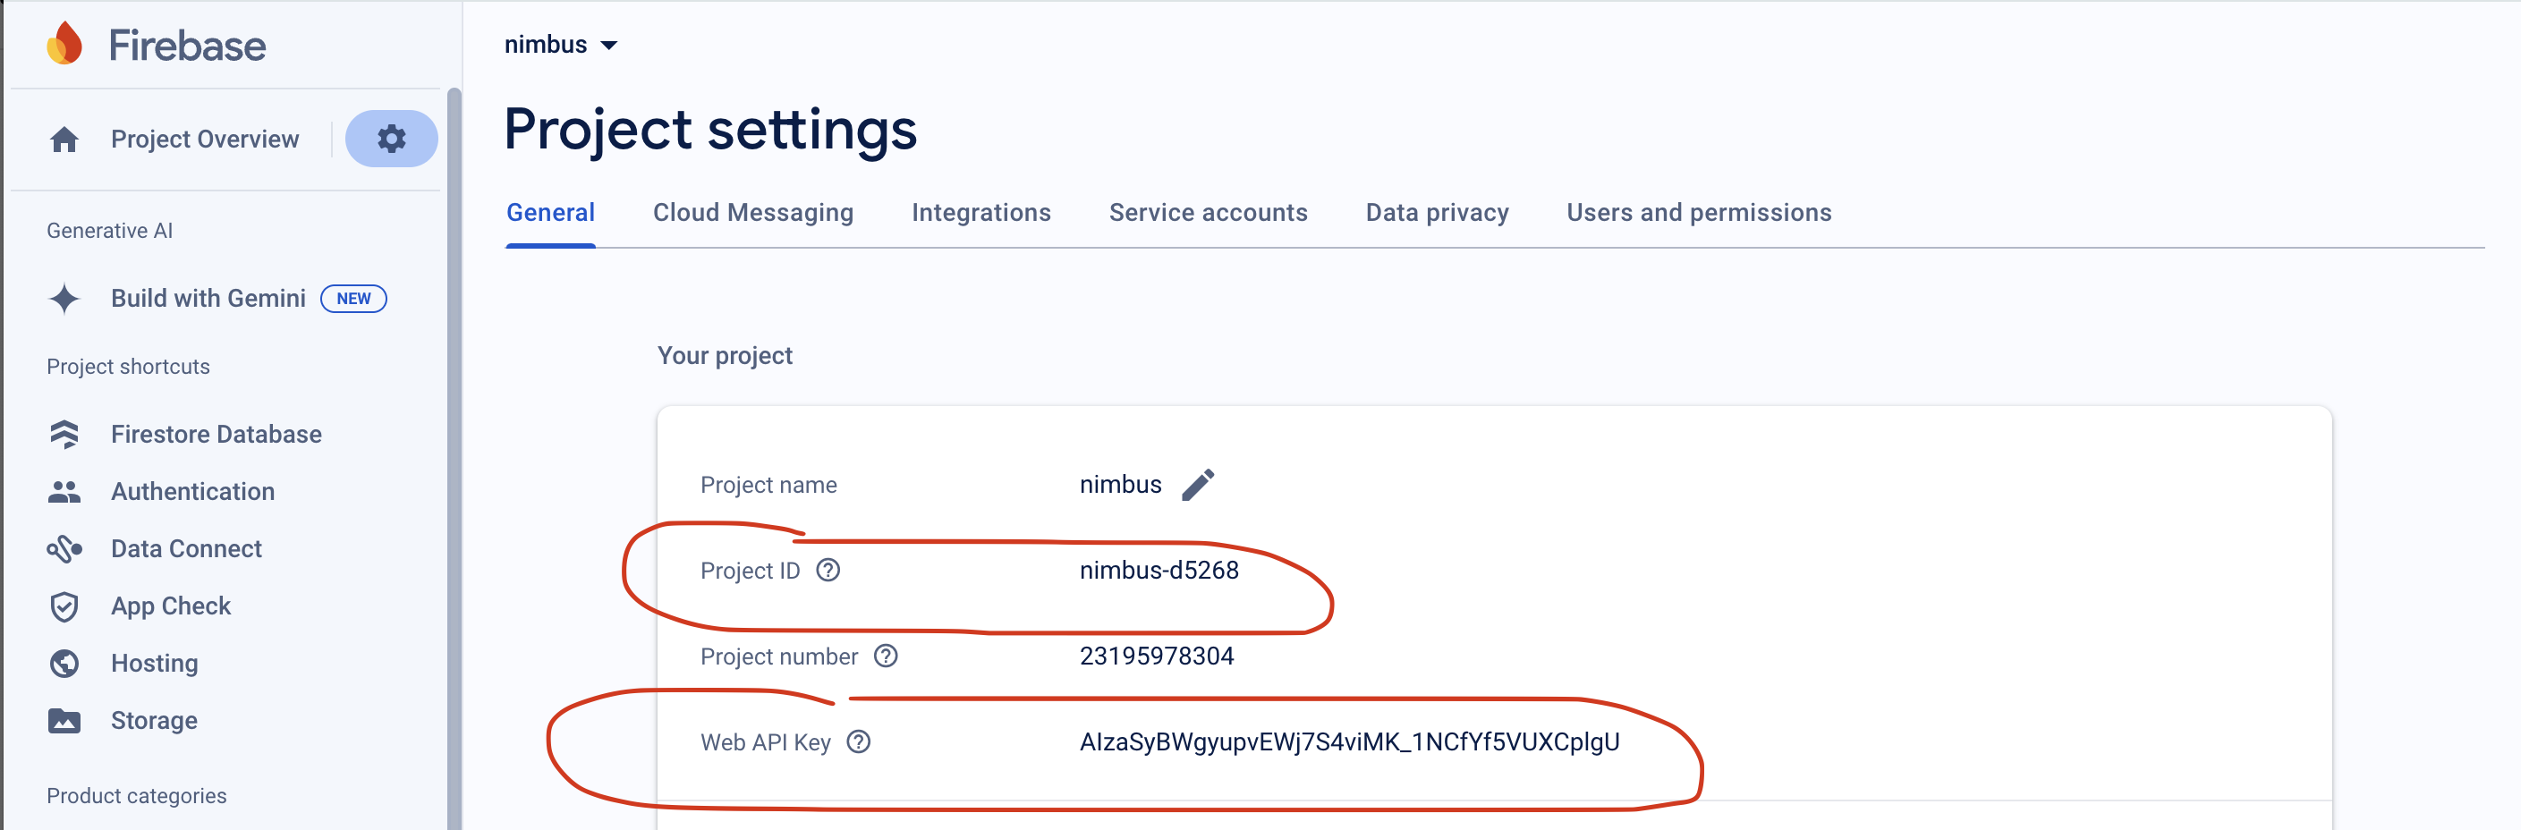Click the project settings gear icon
Viewport: 2521px width, 830px height.
coord(390,139)
